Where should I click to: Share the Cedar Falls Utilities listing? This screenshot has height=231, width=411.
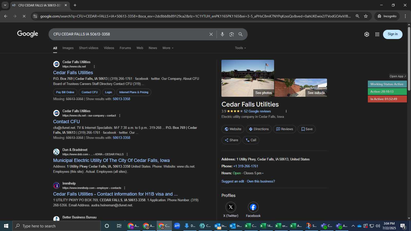click(x=231, y=140)
